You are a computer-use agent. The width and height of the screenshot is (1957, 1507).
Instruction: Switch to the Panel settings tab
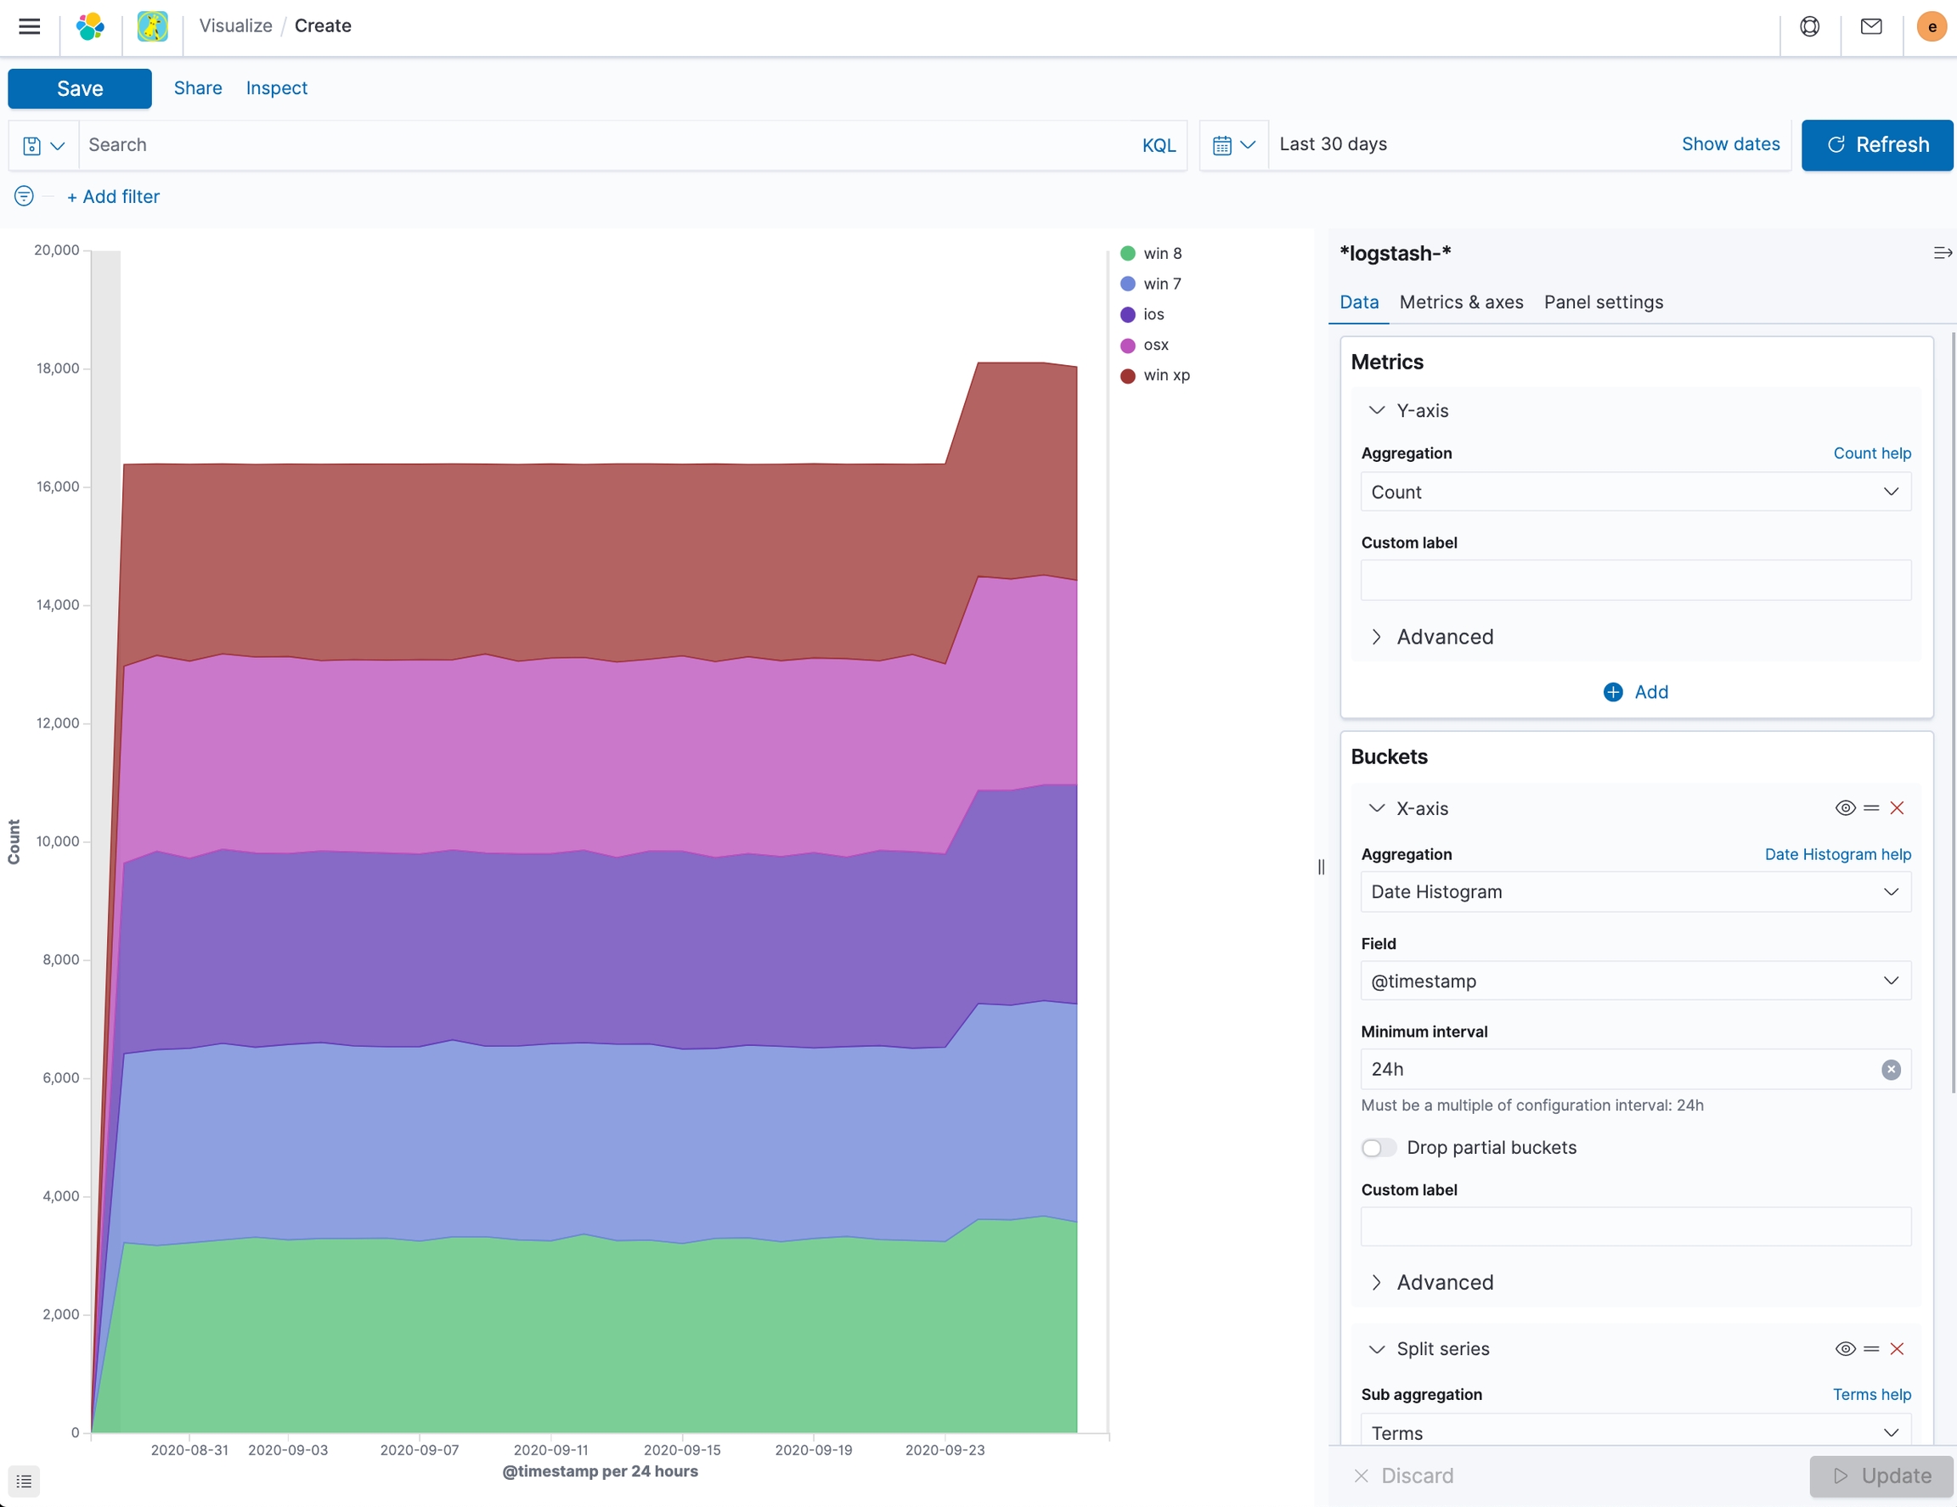pos(1603,301)
